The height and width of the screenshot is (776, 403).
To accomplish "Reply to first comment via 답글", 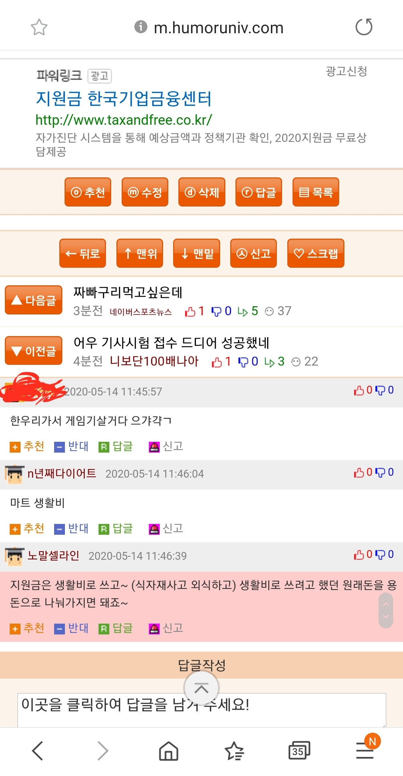I will pyautogui.click(x=116, y=446).
